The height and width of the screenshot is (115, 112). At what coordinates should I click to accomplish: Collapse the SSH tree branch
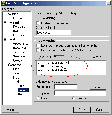10,82
